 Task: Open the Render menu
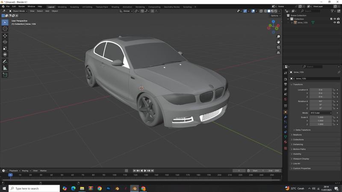[22, 6]
